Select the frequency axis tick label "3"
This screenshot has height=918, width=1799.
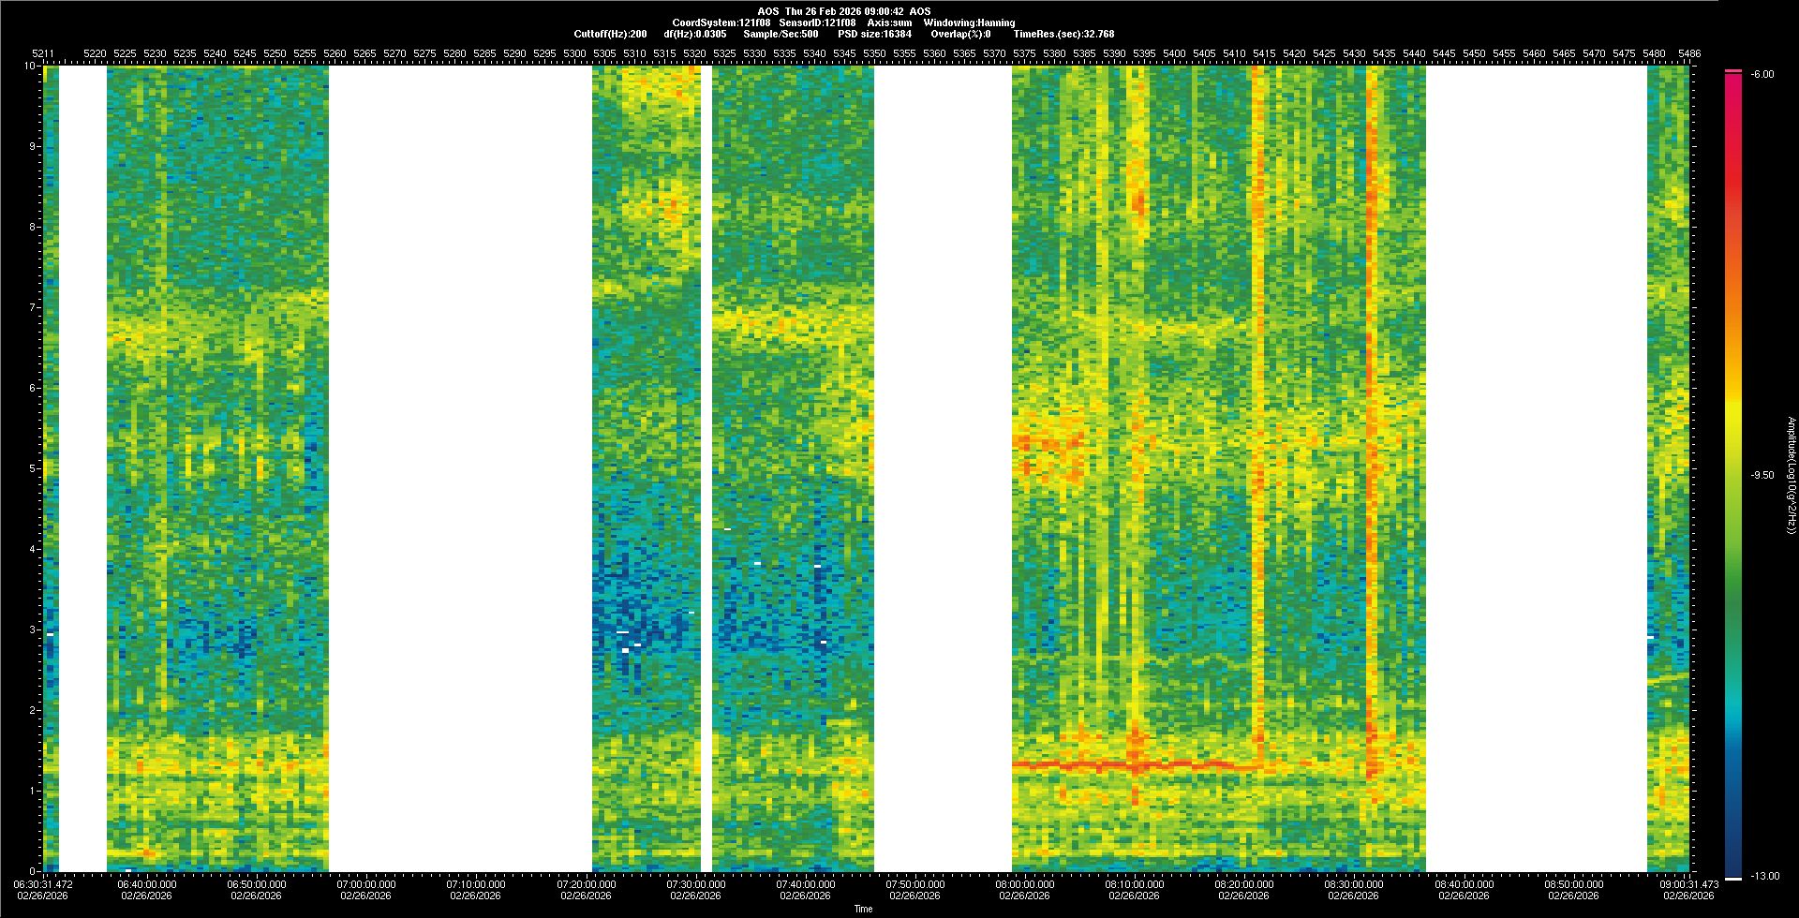(x=33, y=629)
